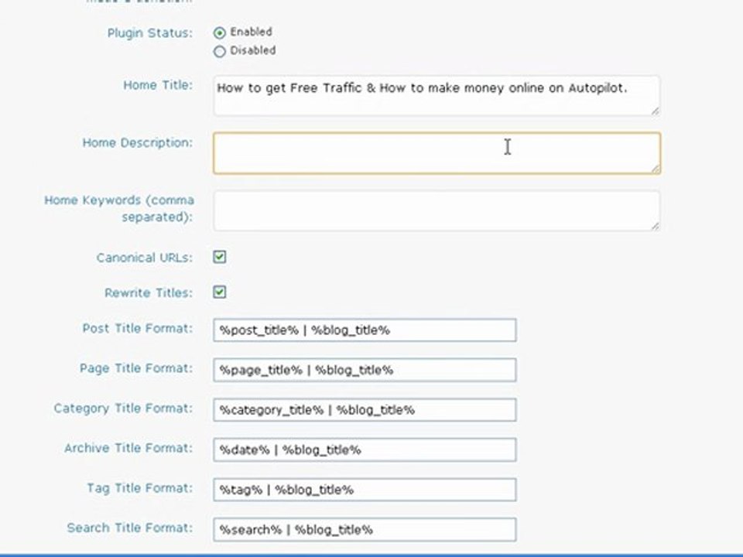Focus the Home Description text area
Viewport: 743px width, 557px height.
coord(437,153)
